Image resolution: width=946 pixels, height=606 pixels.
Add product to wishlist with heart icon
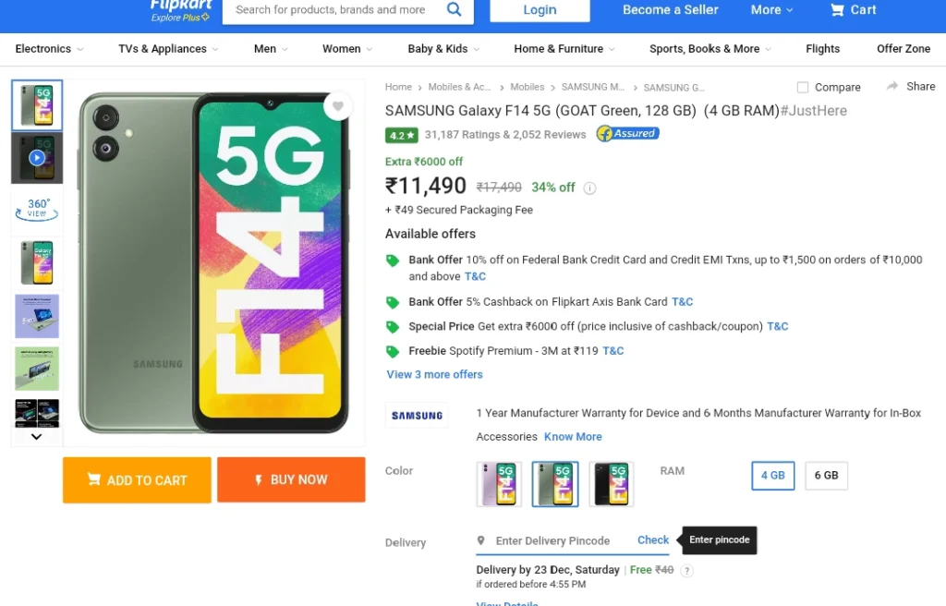point(338,106)
